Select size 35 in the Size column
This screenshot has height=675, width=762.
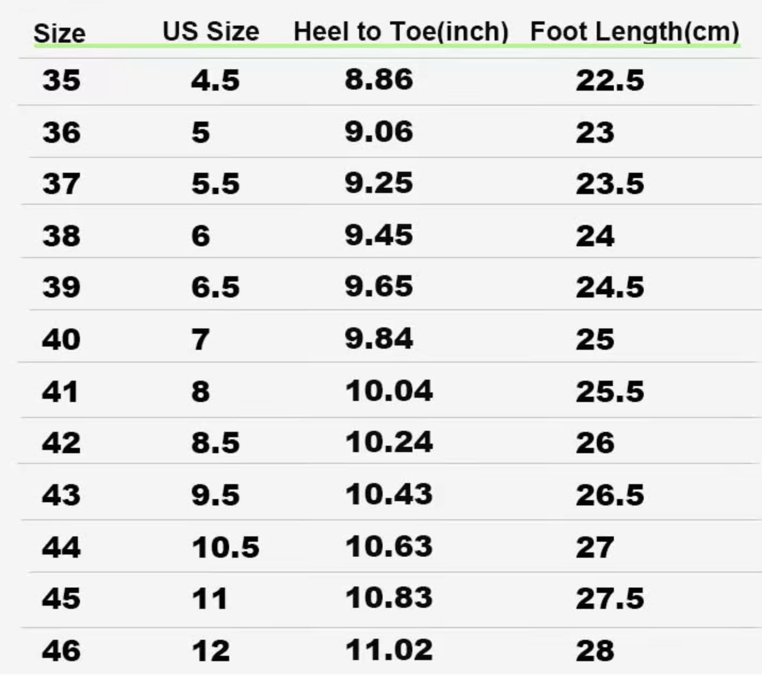tap(61, 81)
